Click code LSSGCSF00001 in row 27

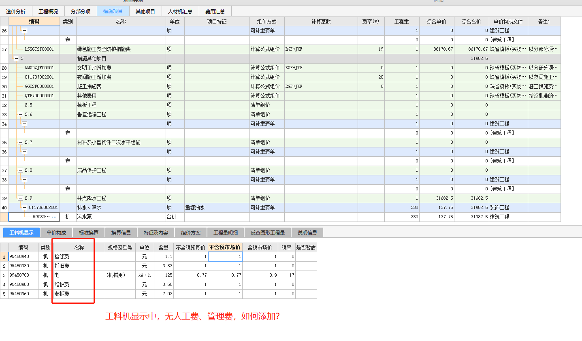point(39,49)
